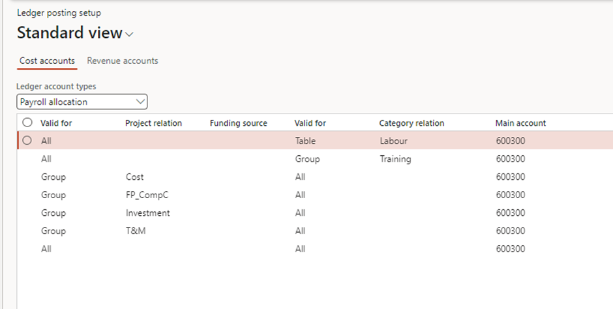Viewport: 613px width, 309px height.
Task: Click main account 600300 in FP_CompC row
Action: [x=511, y=195]
